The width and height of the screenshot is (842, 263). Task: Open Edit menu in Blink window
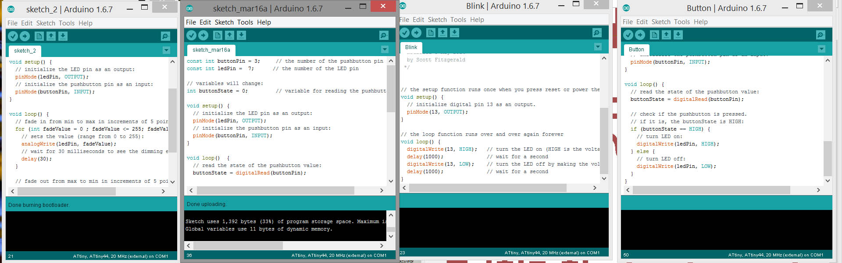click(x=418, y=19)
